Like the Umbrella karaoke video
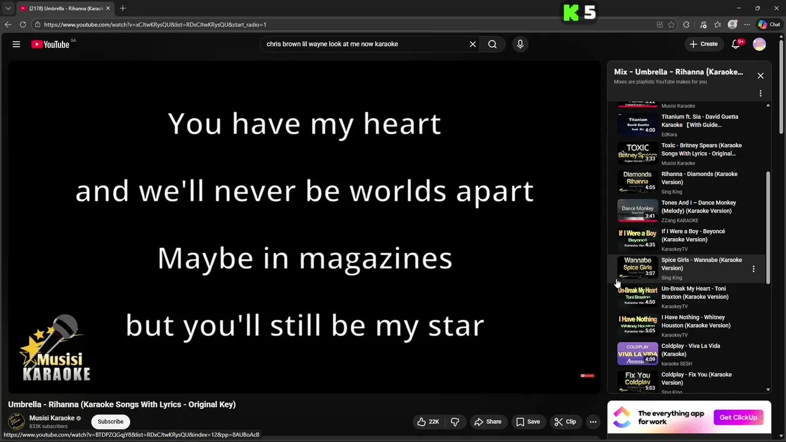Image resolution: width=786 pixels, height=442 pixels. tap(427, 422)
